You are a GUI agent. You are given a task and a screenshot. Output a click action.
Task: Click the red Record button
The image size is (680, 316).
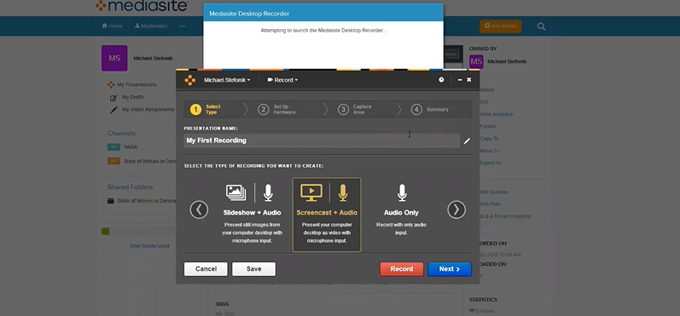pyautogui.click(x=402, y=269)
